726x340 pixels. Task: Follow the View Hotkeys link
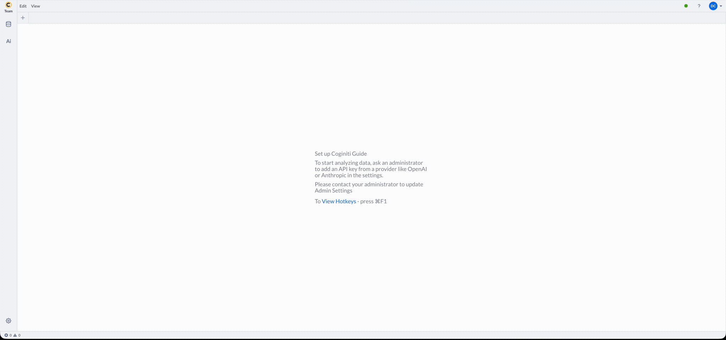click(339, 201)
